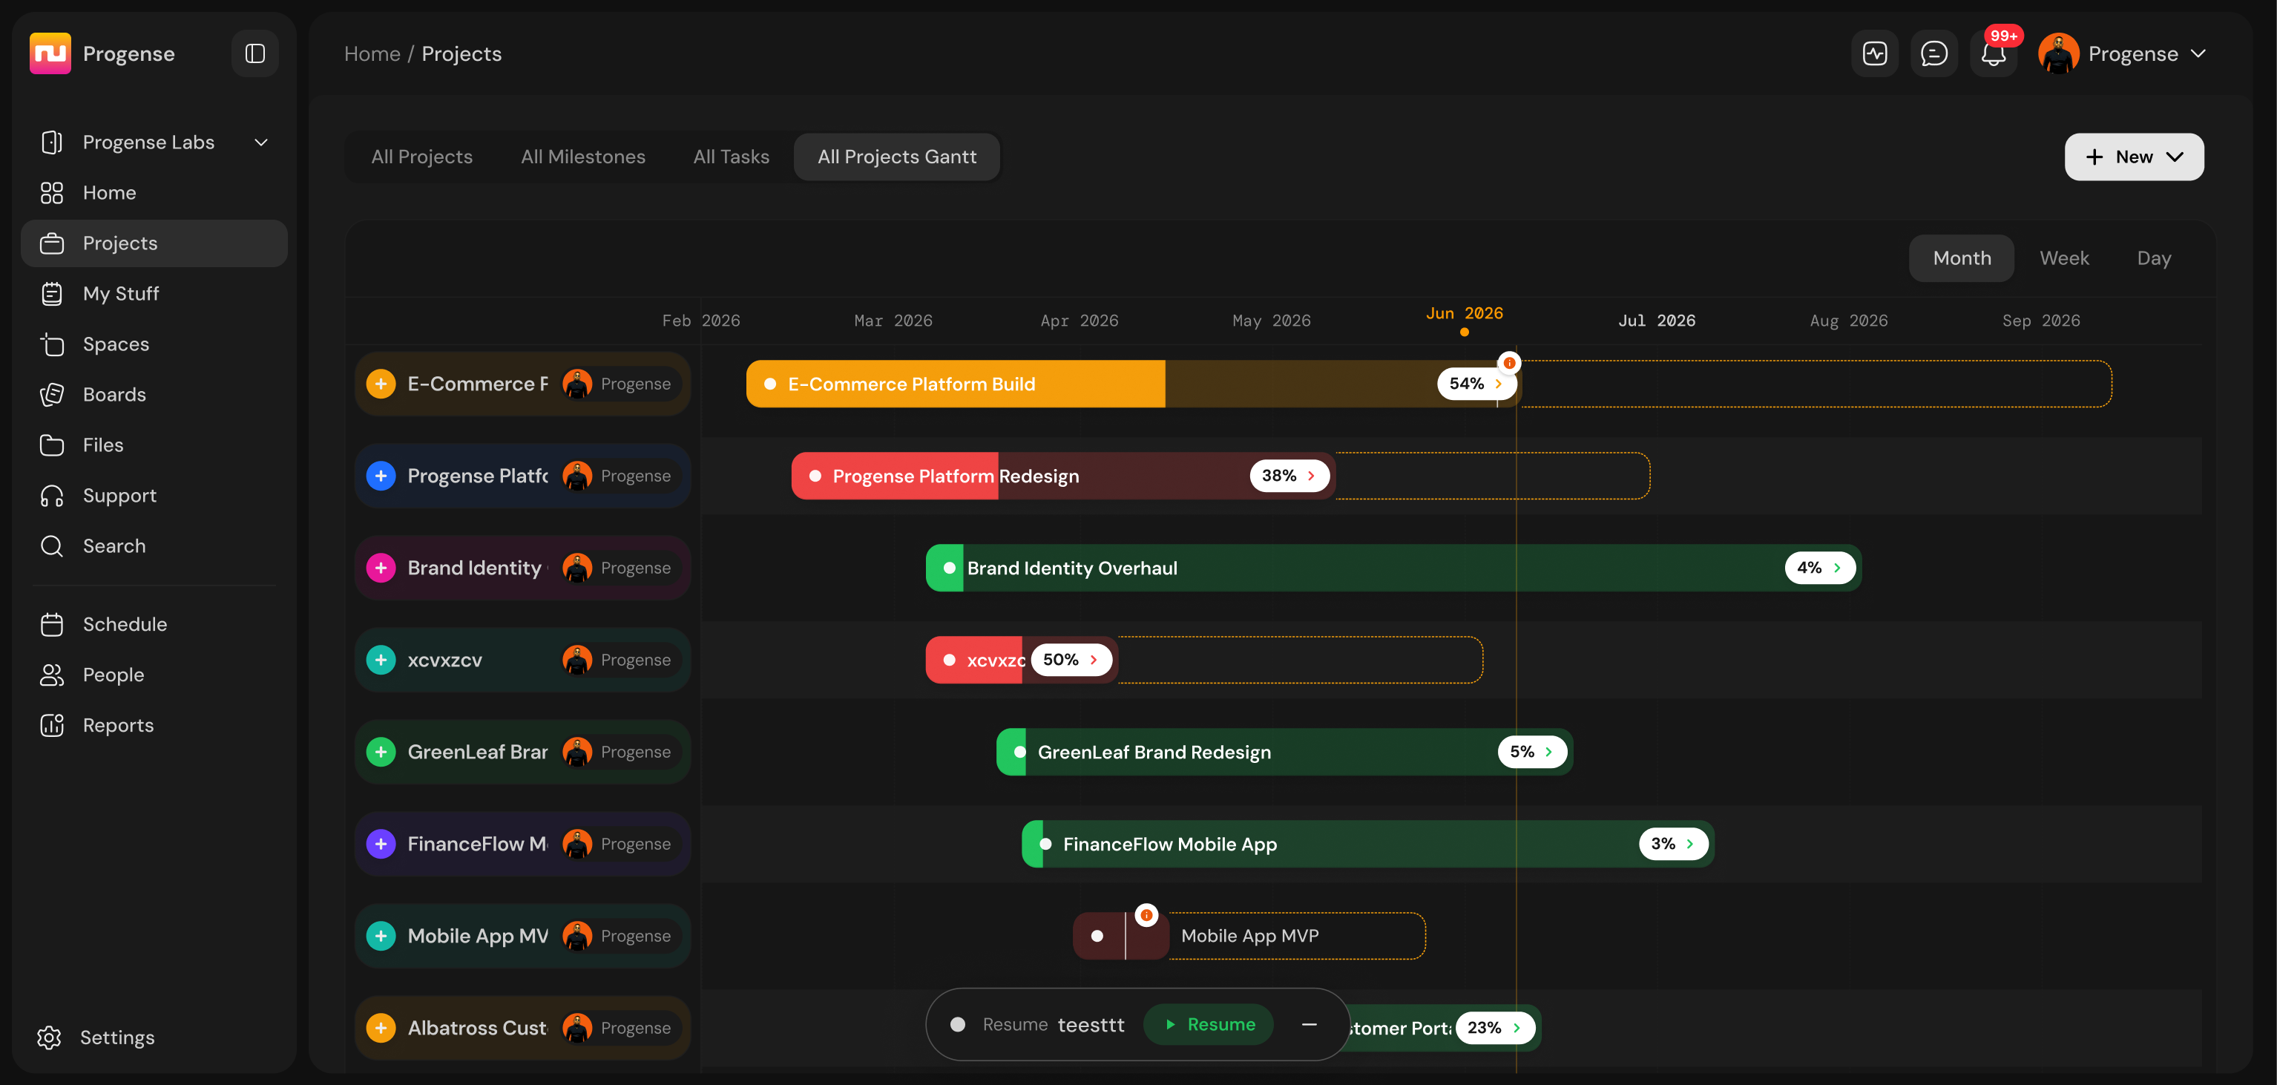Collapse the sidebar panel toggle

click(x=254, y=54)
